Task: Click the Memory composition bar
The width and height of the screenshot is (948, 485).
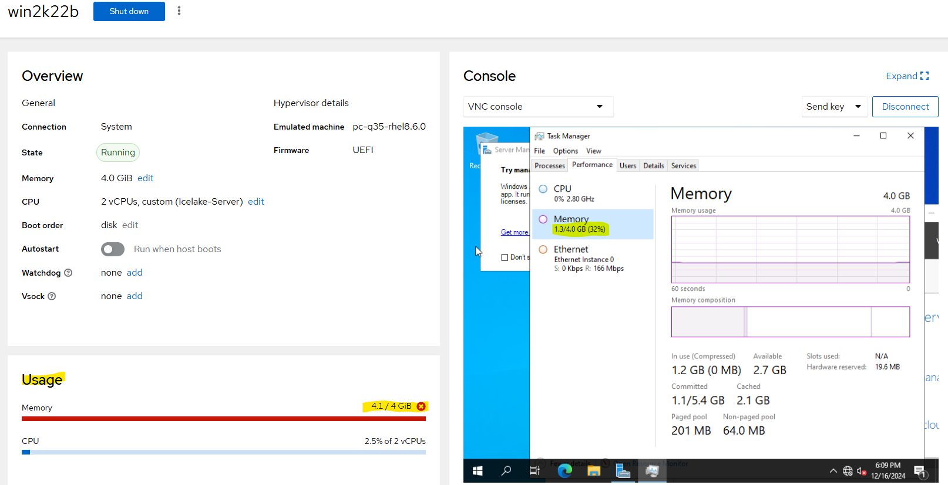Action: [x=791, y=322]
